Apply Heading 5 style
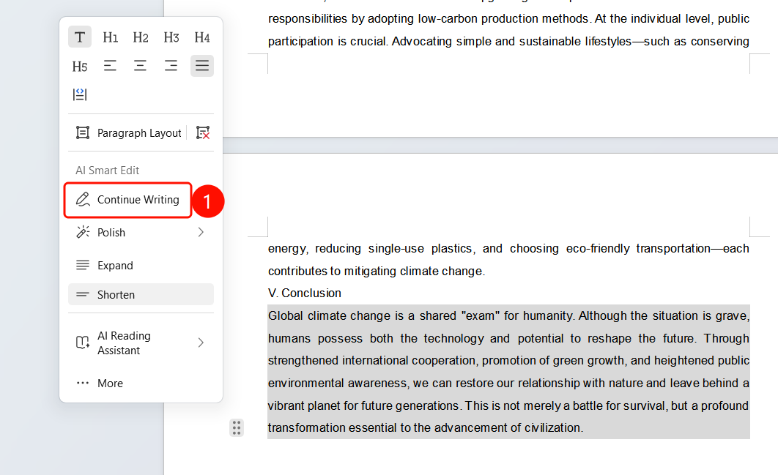The image size is (778, 475). click(x=79, y=66)
